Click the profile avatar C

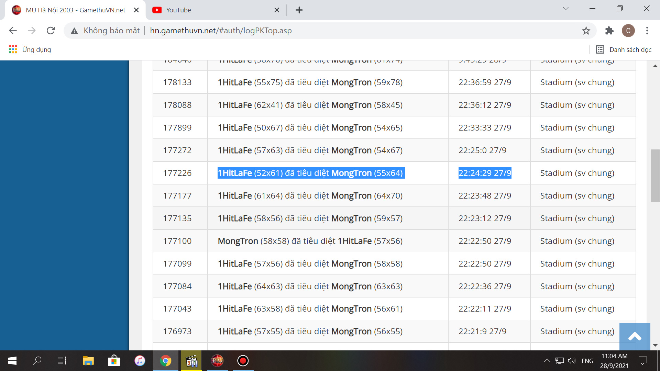pos(628,31)
